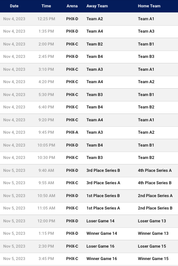Click Loser Game 13 home team
Viewport: 178px width, 266px height.
pyautogui.click(x=152, y=221)
